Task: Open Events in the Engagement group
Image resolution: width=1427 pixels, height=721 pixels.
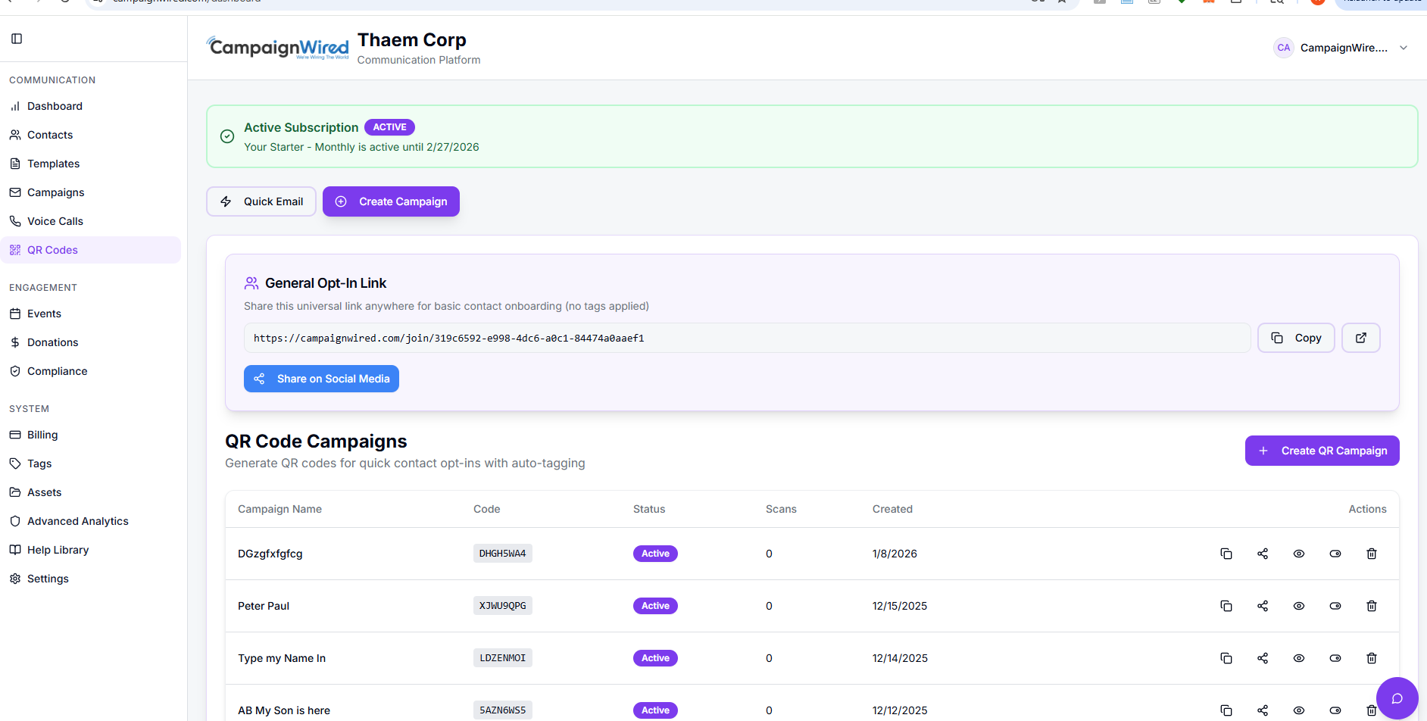Action: click(90, 314)
